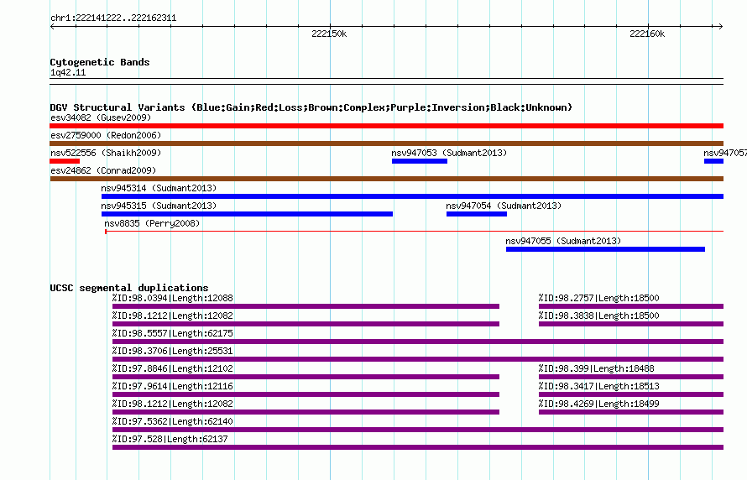The width and height of the screenshot is (747, 480).
Task: Click the right arrow on the ruler
Action: [x=720, y=27]
